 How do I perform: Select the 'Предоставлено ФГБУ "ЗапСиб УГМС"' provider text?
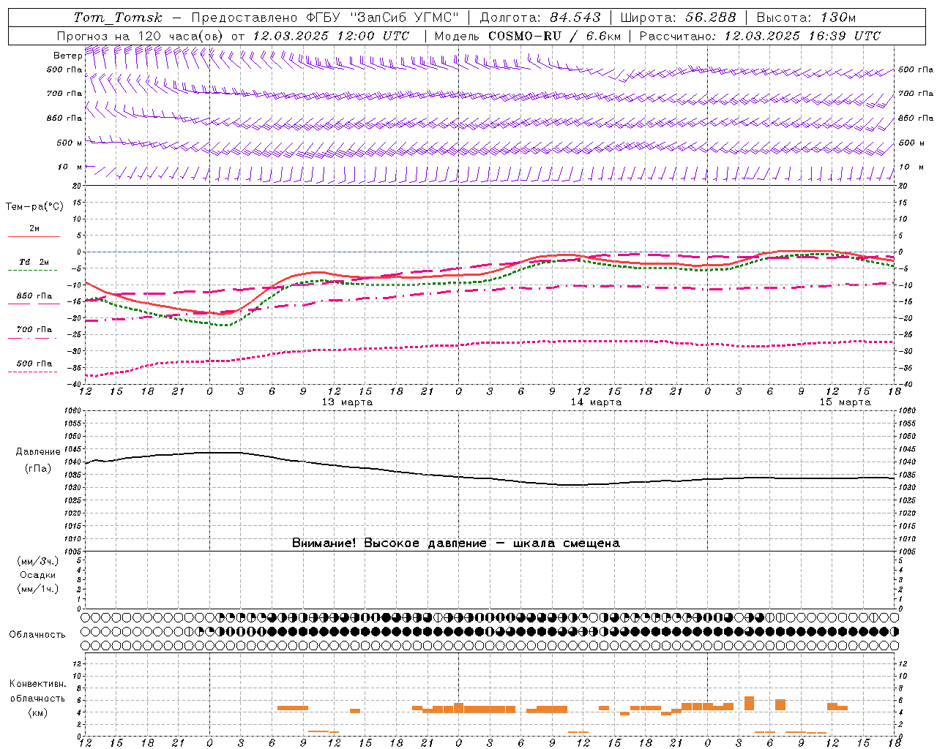click(x=325, y=18)
